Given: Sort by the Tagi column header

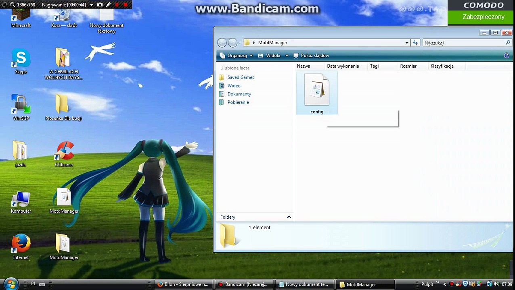Looking at the screenshot, I should pyautogui.click(x=382, y=66).
